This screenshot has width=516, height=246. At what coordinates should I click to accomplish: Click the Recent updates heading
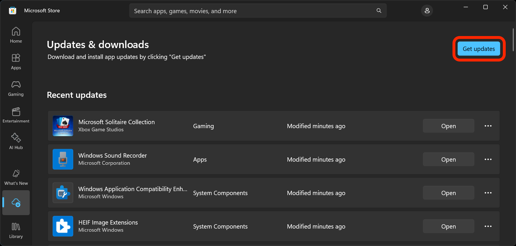[x=77, y=95]
